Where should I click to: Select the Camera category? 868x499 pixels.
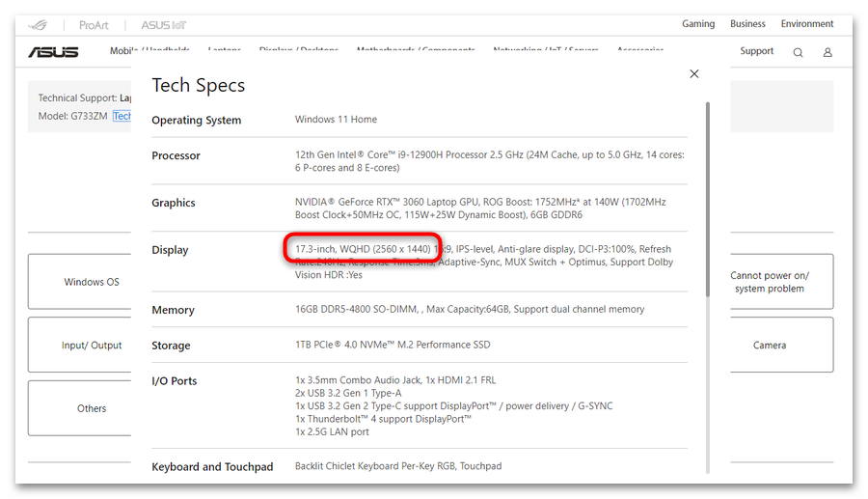tap(781, 345)
